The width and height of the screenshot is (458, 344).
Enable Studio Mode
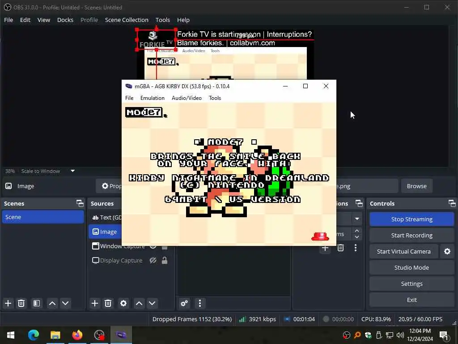411,267
